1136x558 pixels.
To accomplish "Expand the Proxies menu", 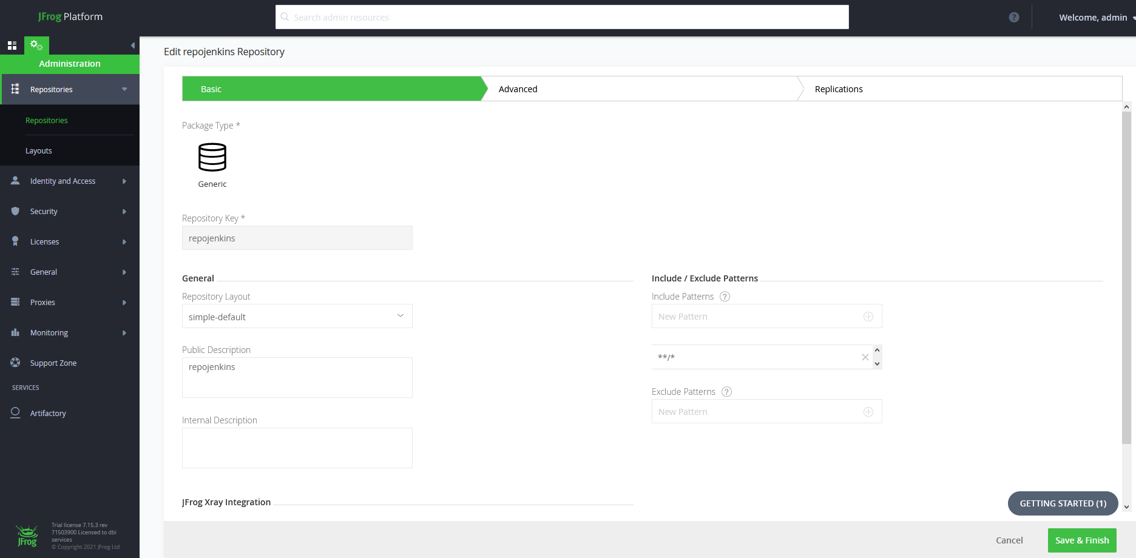I will pos(124,303).
